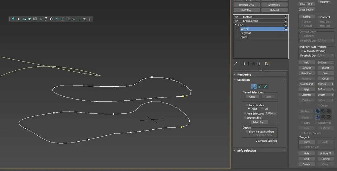Click spinner arrows of Fillet value
337x171 pixels.
pyautogui.click(x=333, y=89)
